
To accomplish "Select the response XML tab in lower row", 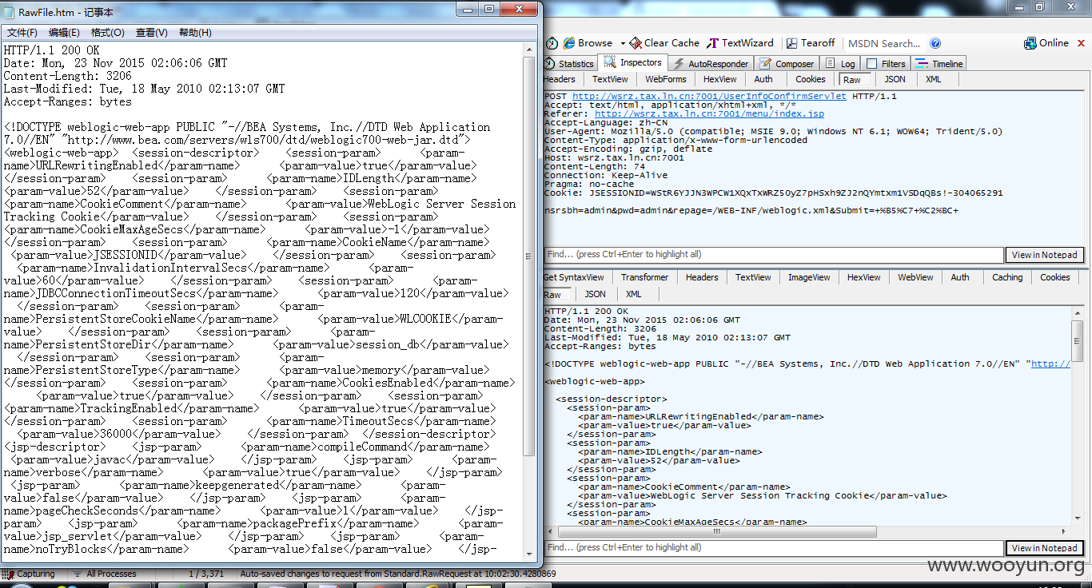I will (634, 294).
